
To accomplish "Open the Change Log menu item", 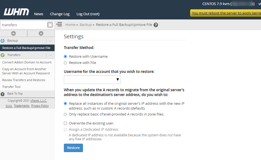I will pos(60,14).
